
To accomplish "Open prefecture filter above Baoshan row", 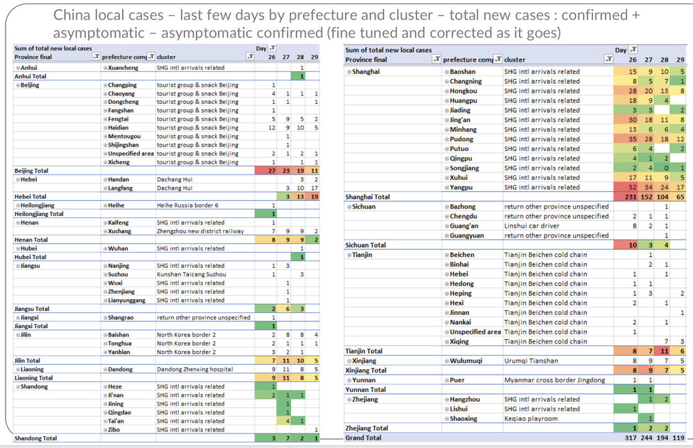I will tap(498, 60).
